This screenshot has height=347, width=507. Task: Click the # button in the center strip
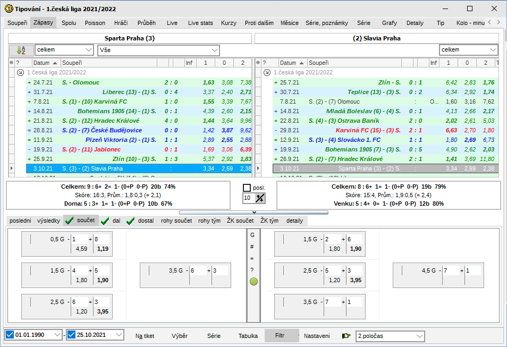point(252,247)
